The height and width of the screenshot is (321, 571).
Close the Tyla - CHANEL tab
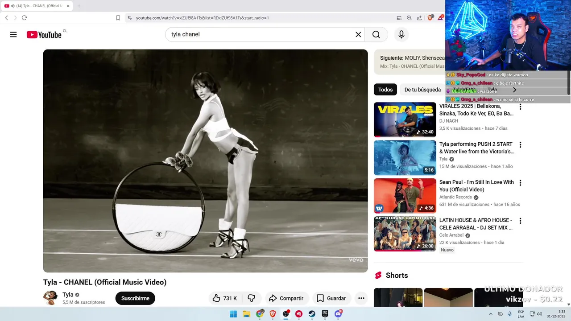pyautogui.click(x=68, y=6)
